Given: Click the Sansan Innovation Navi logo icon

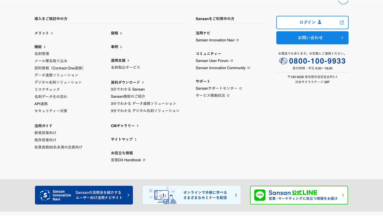Looking at the screenshot, I should [x=46, y=195].
